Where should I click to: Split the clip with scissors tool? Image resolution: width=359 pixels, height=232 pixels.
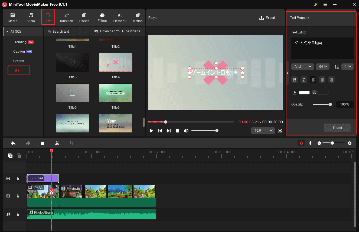point(57,143)
